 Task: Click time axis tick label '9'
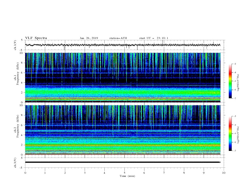click(x=204, y=173)
